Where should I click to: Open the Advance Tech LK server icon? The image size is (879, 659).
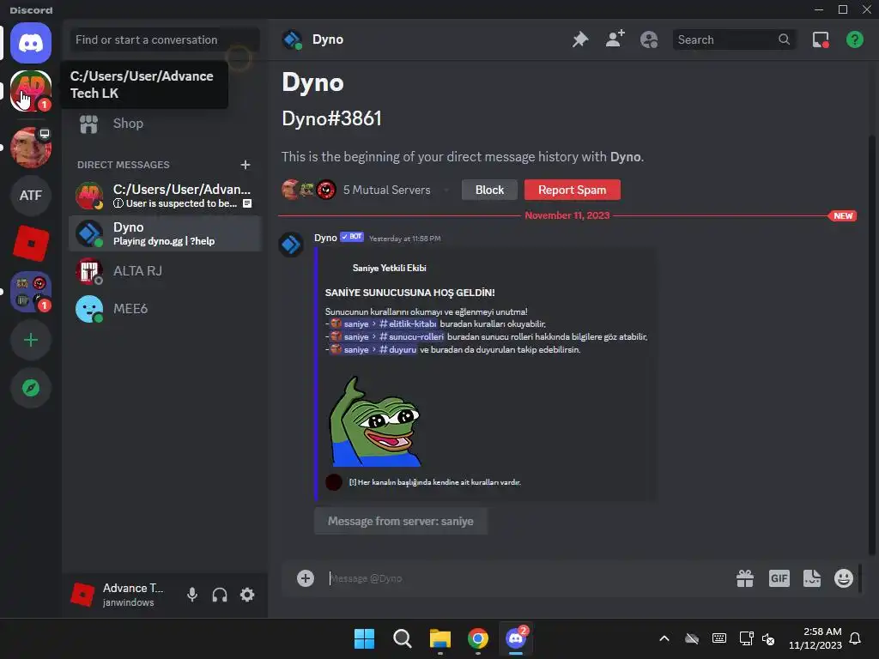tap(31, 91)
